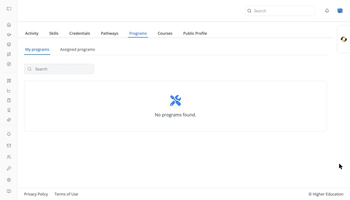Image resolution: width=350 pixels, height=200 pixels.
Task: Click the top header Search box
Action: click(280, 11)
